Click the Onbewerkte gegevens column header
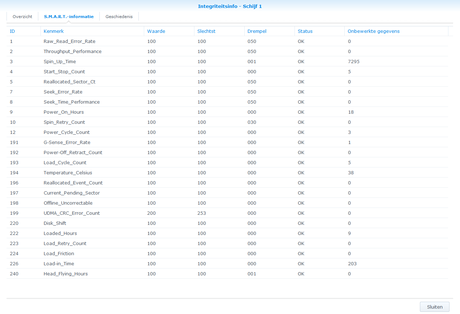460x314 pixels. [x=374, y=31]
